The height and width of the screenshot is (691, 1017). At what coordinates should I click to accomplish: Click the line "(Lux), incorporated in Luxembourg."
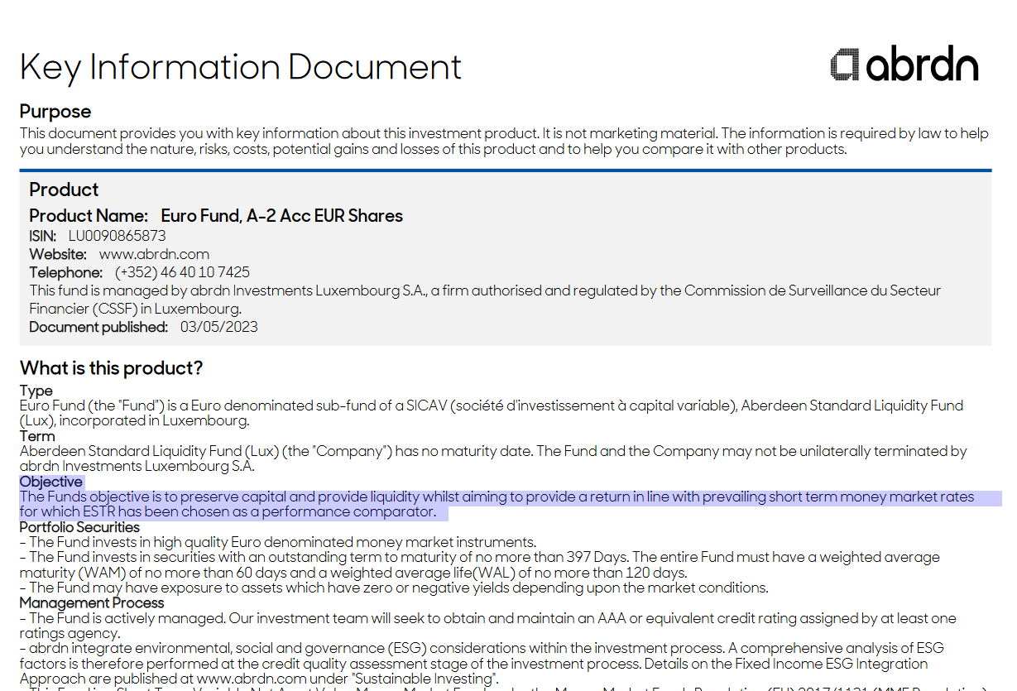tap(134, 420)
